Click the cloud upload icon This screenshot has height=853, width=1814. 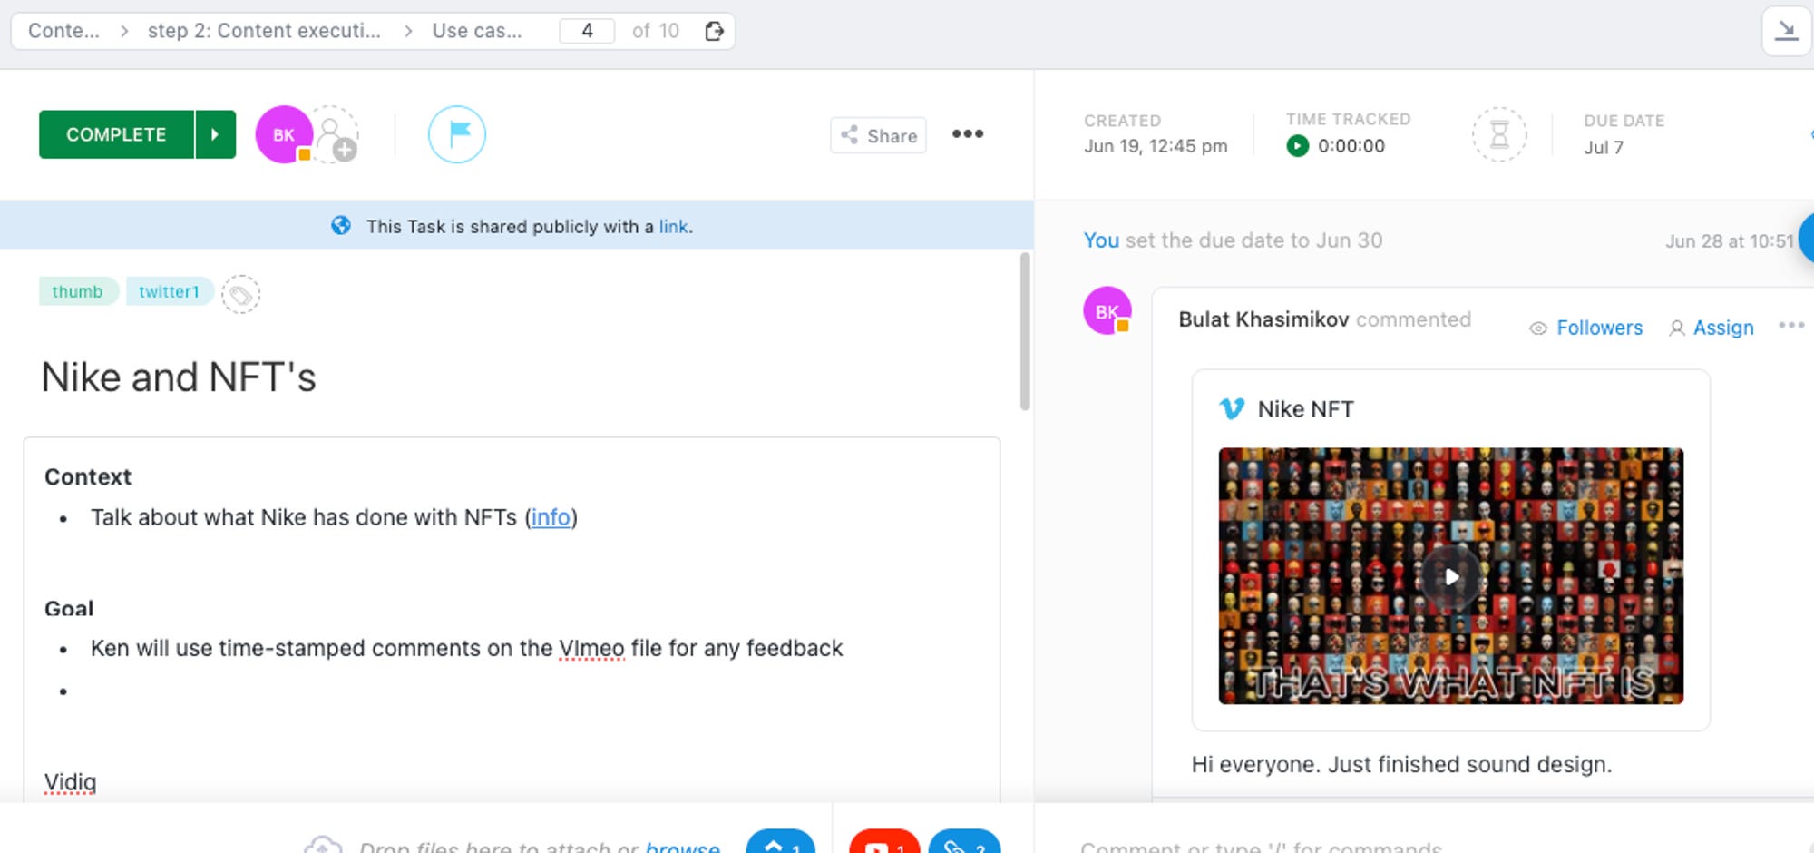coord(323,846)
